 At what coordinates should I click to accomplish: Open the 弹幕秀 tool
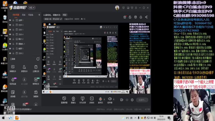coord(36,94)
